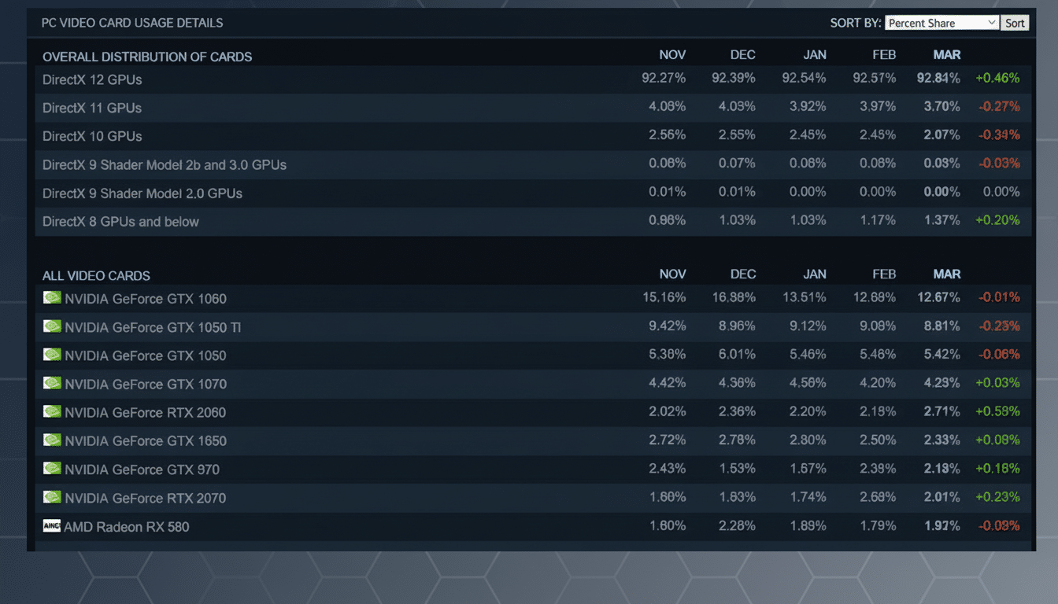Click the NVIDIA icon beside GeForce GTX 1070
Viewport: 1058px width, 604px height.
coord(52,383)
